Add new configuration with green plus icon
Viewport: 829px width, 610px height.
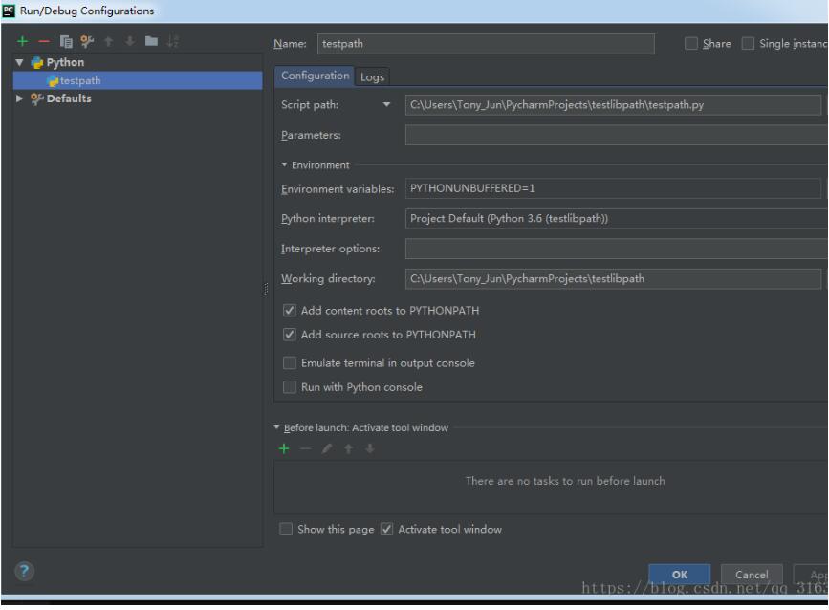point(23,41)
